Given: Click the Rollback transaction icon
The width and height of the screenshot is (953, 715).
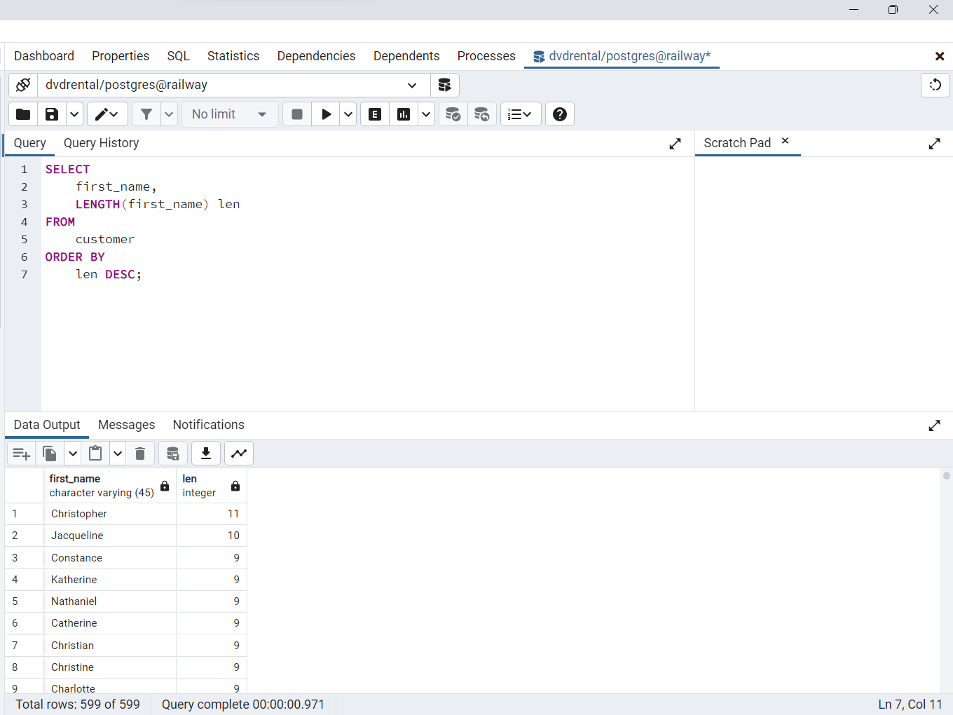Looking at the screenshot, I should coord(482,114).
